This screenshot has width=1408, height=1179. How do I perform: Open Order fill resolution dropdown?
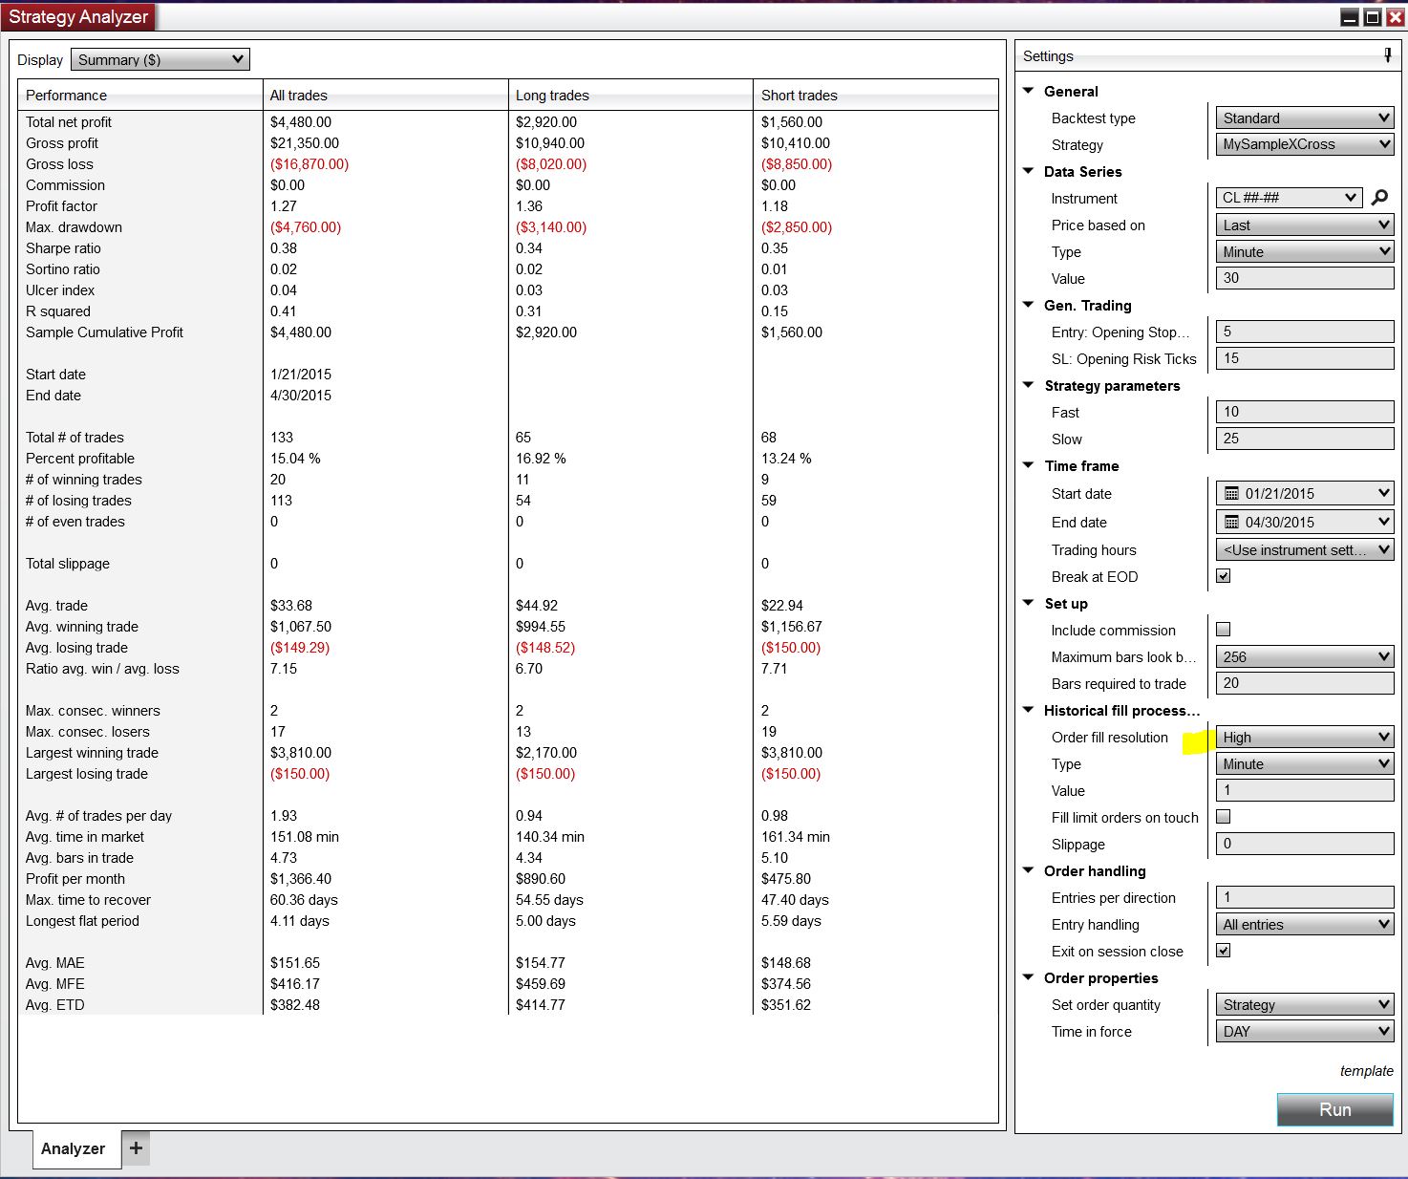[1304, 738]
